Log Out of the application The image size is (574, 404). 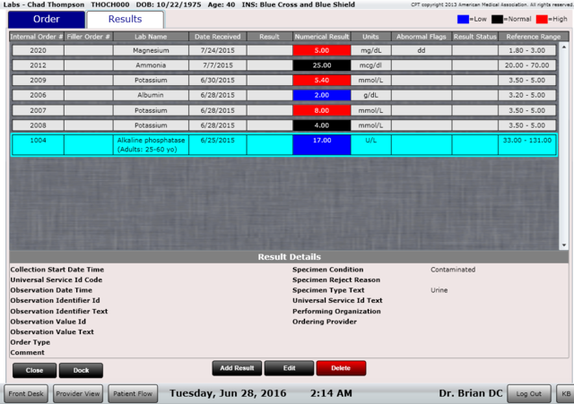pos(529,393)
